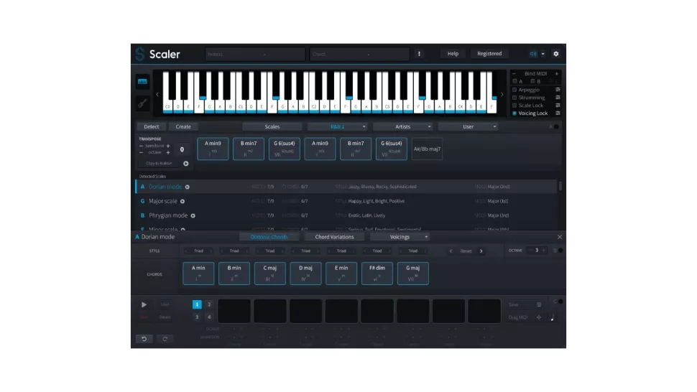
Task: Select the piano keyboard view icon
Action: pyautogui.click(x=143, y=81)
